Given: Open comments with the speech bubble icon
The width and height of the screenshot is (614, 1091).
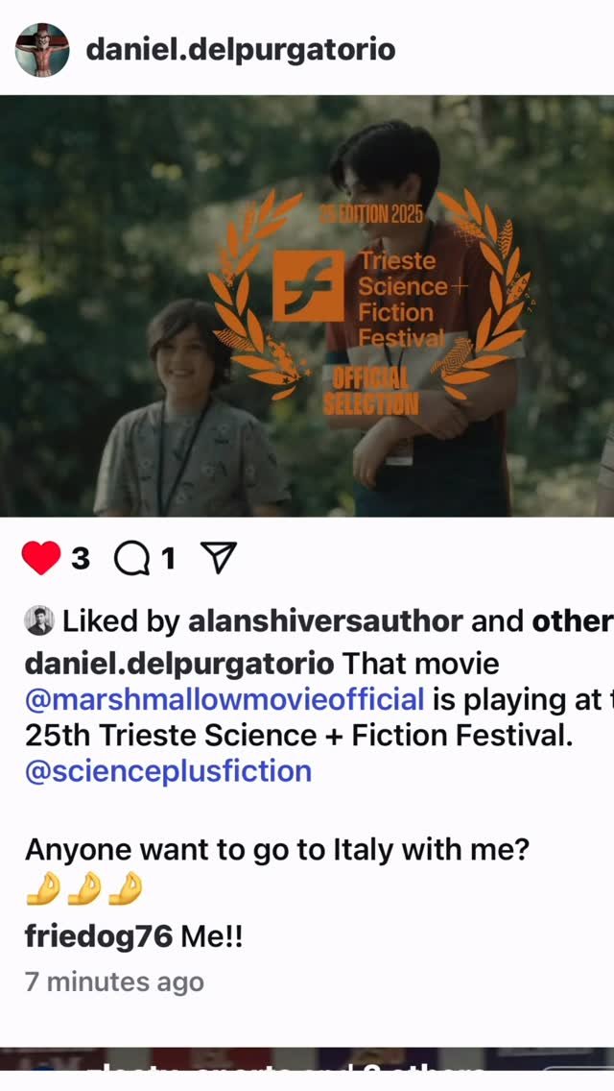Looking at the screenshot, I should [132, 559].
